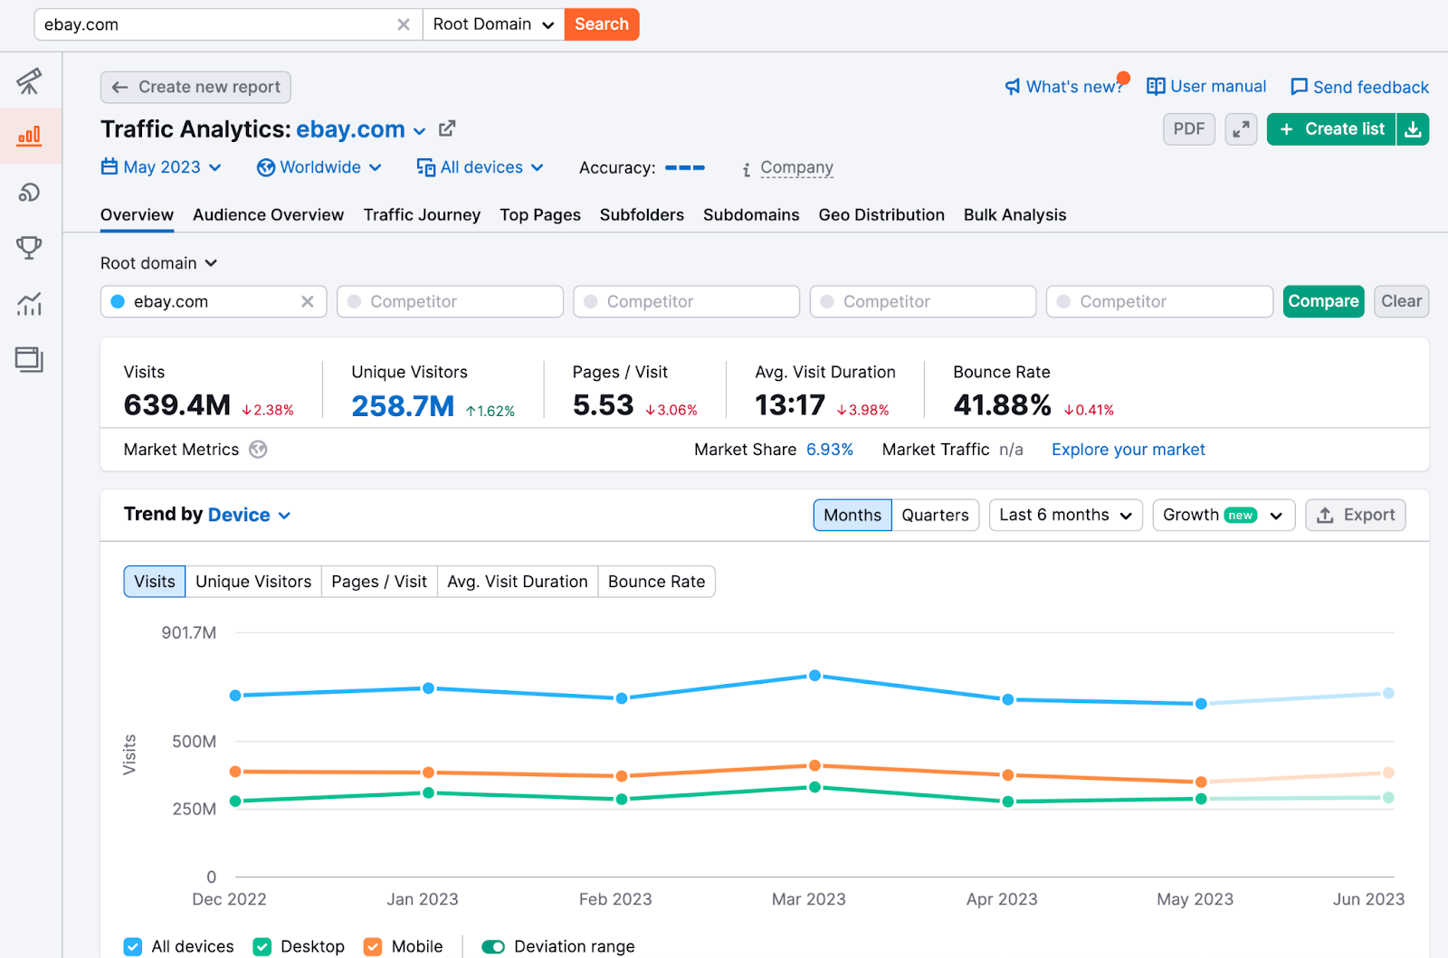Click the megaphone What's new icon
The height and width of the screenshot is (958, 1448).
tap(1013, 87)
